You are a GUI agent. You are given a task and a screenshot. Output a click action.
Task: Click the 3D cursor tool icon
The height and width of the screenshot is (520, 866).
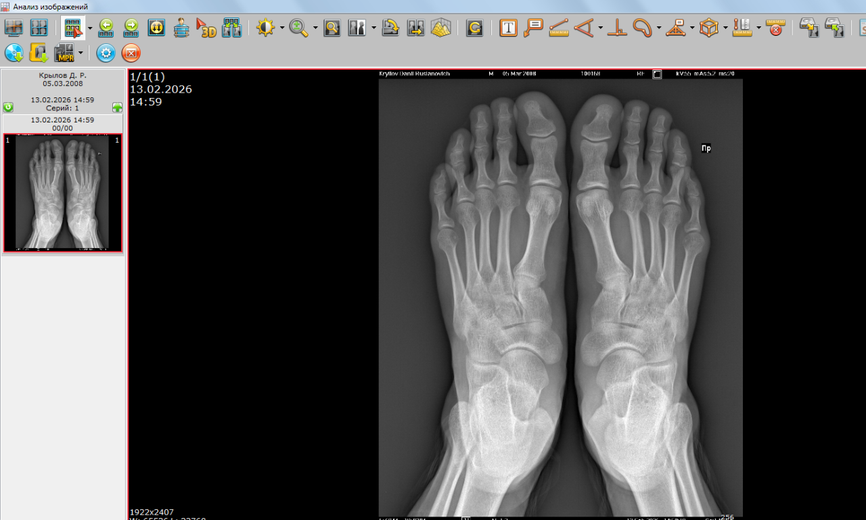(x=206, y=28)
